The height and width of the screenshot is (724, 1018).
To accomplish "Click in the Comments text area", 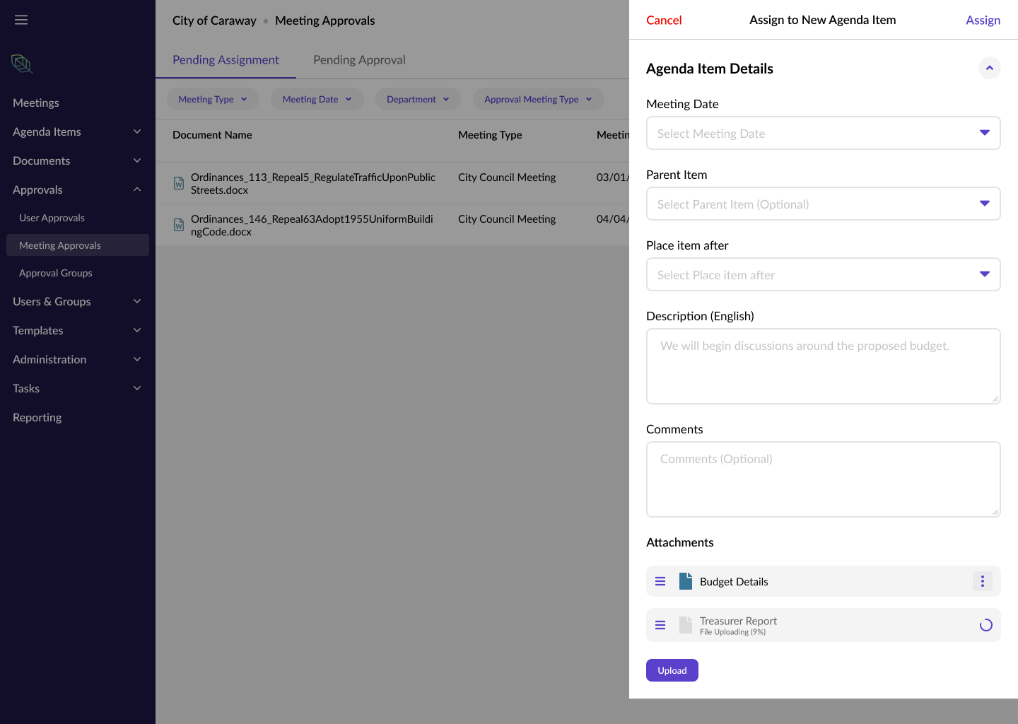I will pyautogui.click(x=824, y=479).
